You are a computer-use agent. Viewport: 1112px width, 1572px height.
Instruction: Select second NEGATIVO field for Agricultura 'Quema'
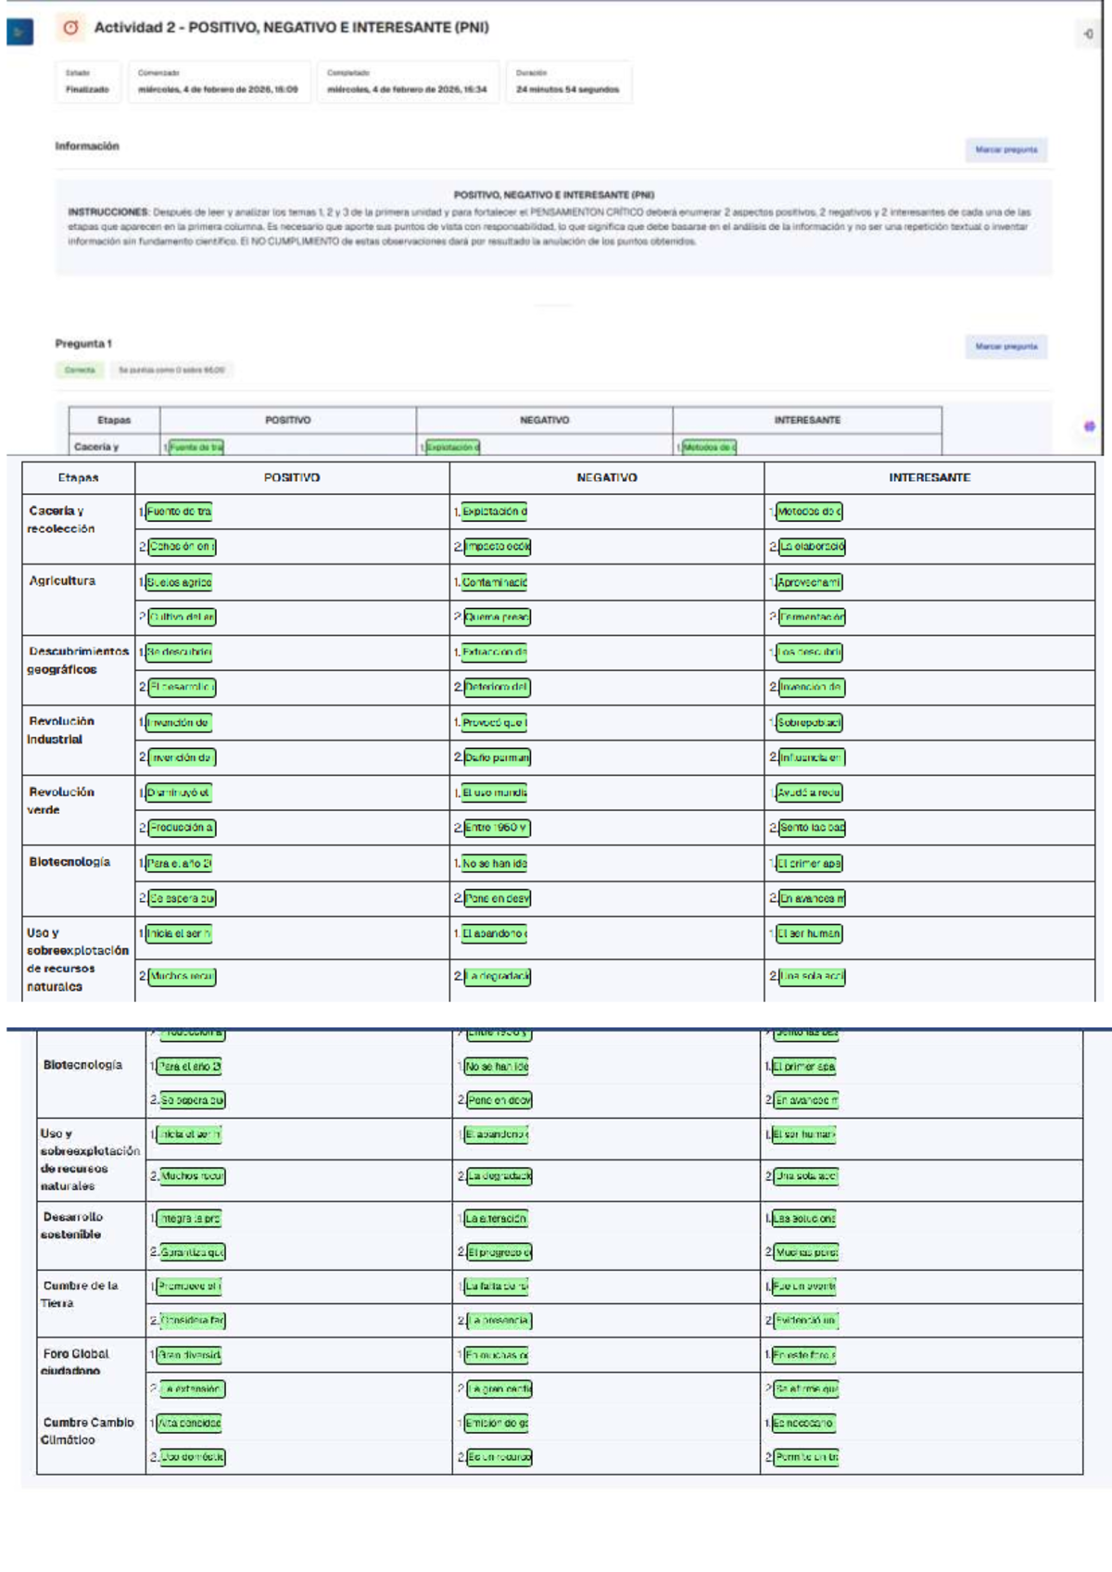pos(498,617)
